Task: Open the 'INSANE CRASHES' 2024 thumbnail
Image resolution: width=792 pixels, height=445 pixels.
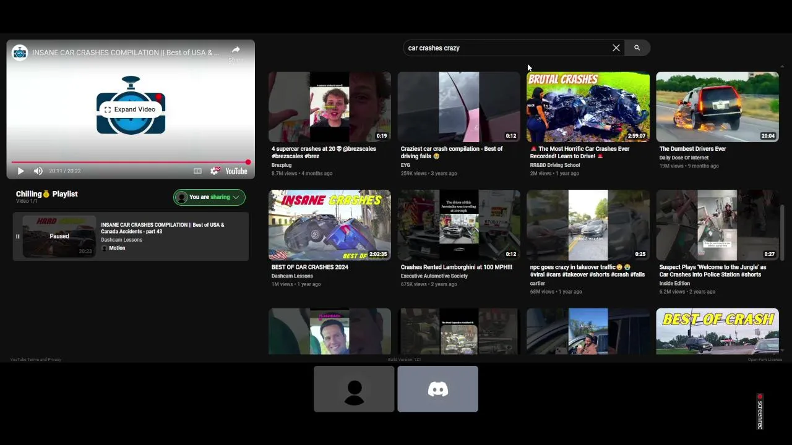Action: [330, 225]
